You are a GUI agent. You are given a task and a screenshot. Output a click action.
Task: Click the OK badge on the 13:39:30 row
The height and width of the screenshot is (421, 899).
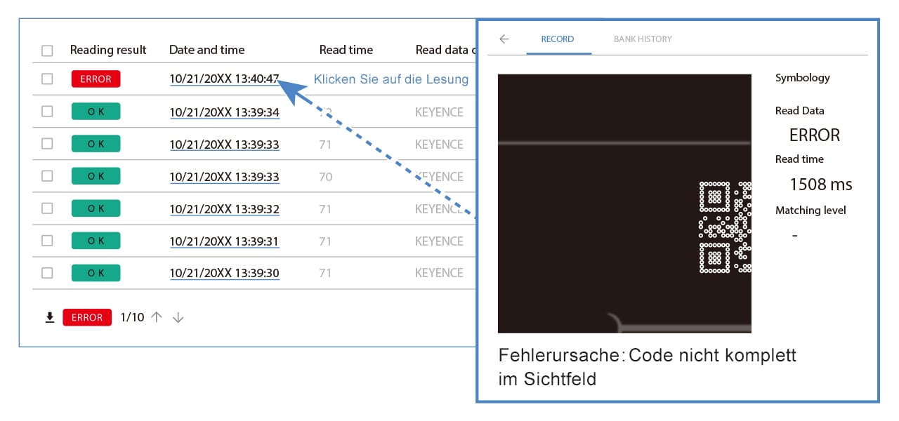pos(96,272)
